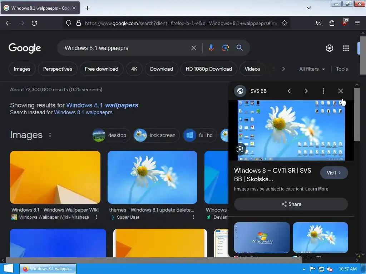Refine images by the lock screen chip
This screenshot has width=366, height=274.
coord(157,135)
